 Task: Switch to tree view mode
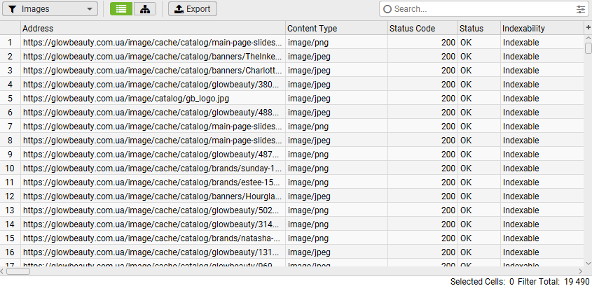145,9
